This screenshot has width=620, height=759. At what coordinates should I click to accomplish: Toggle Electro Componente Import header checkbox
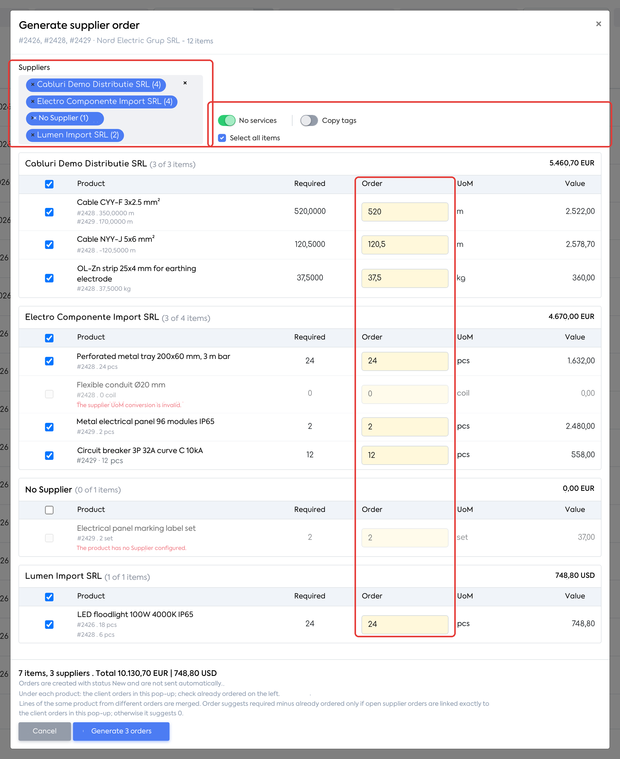[49, 338]
